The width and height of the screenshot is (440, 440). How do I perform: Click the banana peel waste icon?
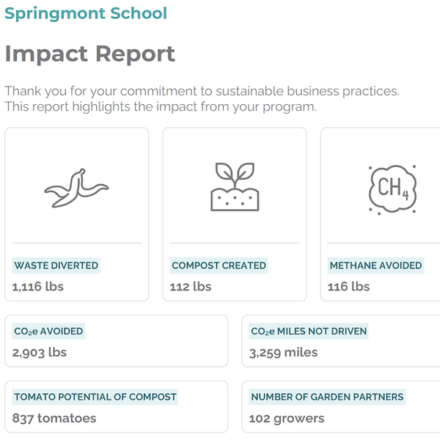tap(76, 188)
